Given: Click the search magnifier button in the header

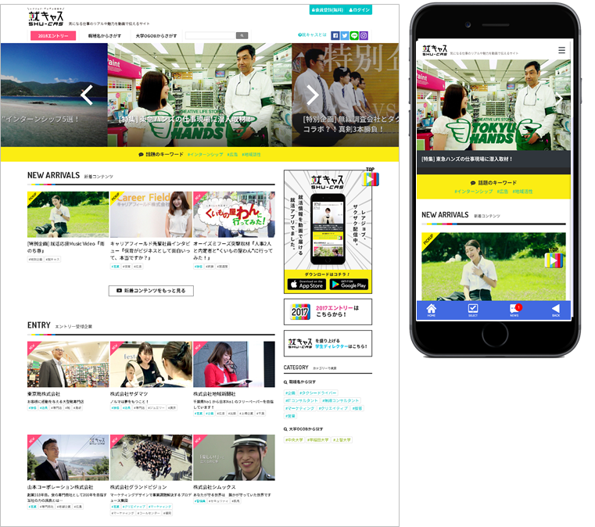Looking at the screenshot, I should pos(242,35).
